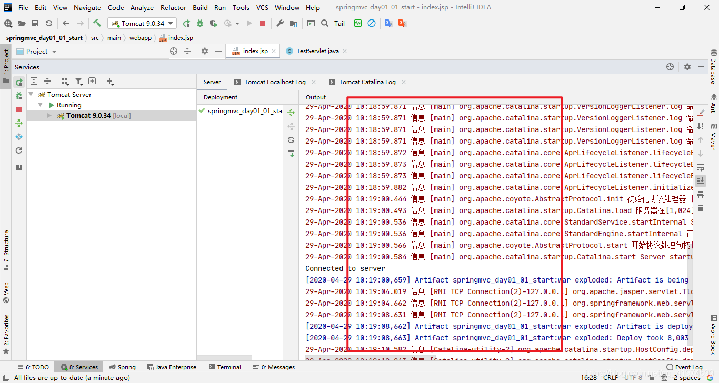Toggle the 1: Project tool window stripe
Image resolution: width=719 pixels, height=383 pixels.
tap(6, 65)
